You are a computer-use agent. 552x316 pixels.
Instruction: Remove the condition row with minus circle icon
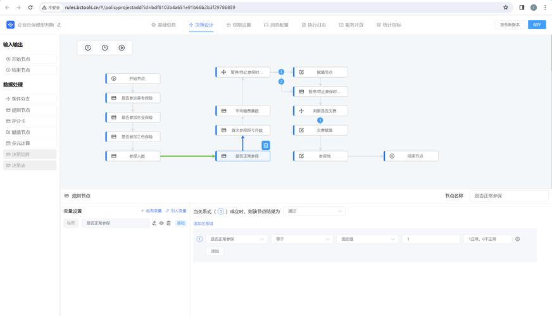[517, 239]
